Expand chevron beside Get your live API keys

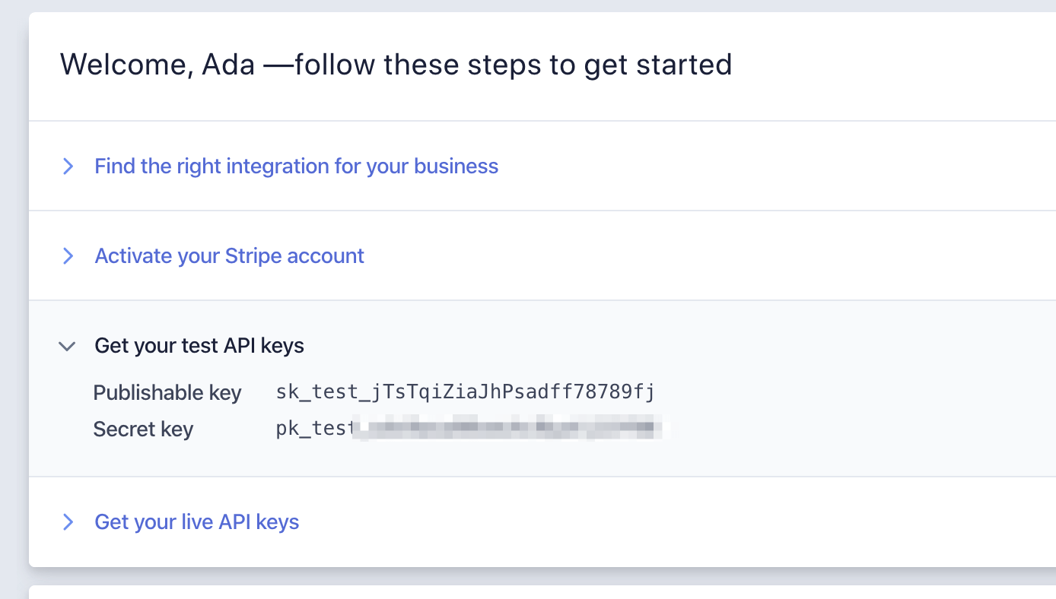pos(68,522)
